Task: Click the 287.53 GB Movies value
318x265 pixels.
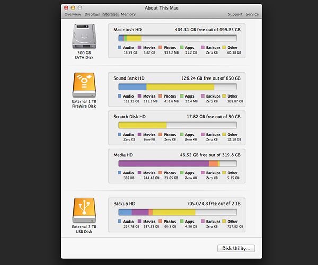Action: pos(151,227)
